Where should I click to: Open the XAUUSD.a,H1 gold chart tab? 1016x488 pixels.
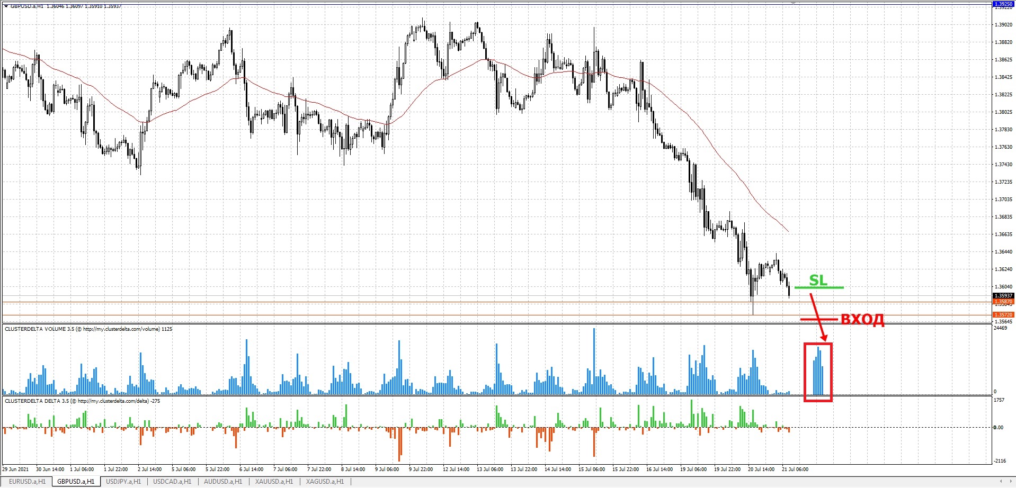pos(274,482)
